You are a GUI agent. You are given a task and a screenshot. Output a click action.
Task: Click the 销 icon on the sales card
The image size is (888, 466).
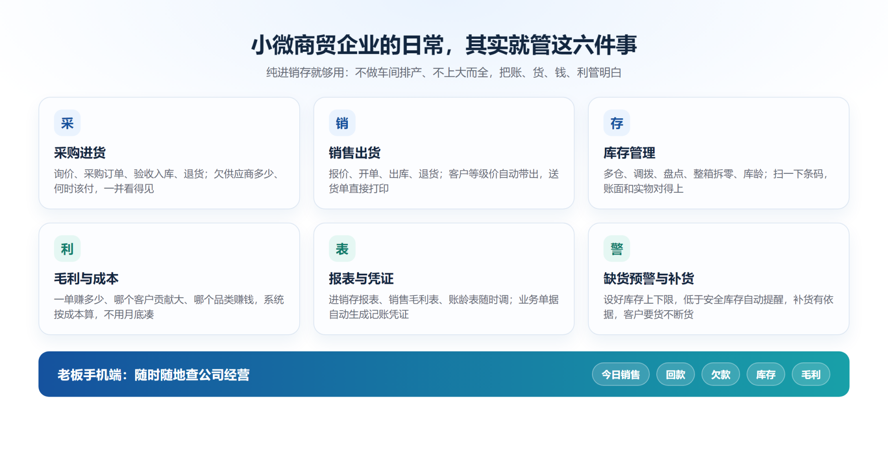[x=342, y=123]
